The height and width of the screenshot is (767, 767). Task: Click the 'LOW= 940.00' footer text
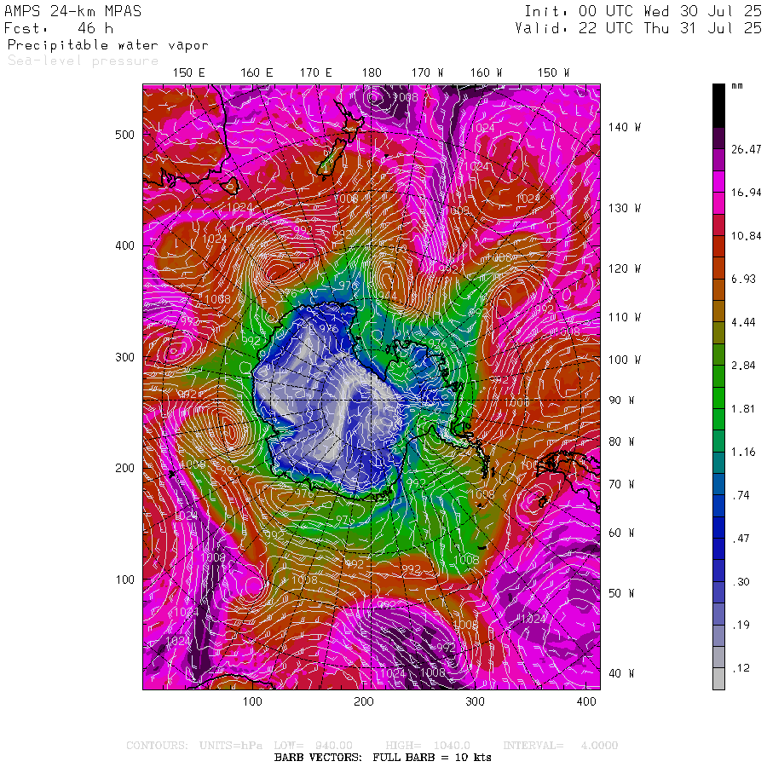pyautogui.click(x=313, y=746)
